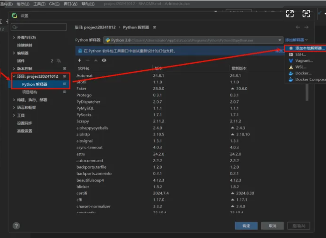
Task: Click the upgrade arrow beside cffi 1.17.1
Action: click(x=233, y=200)
